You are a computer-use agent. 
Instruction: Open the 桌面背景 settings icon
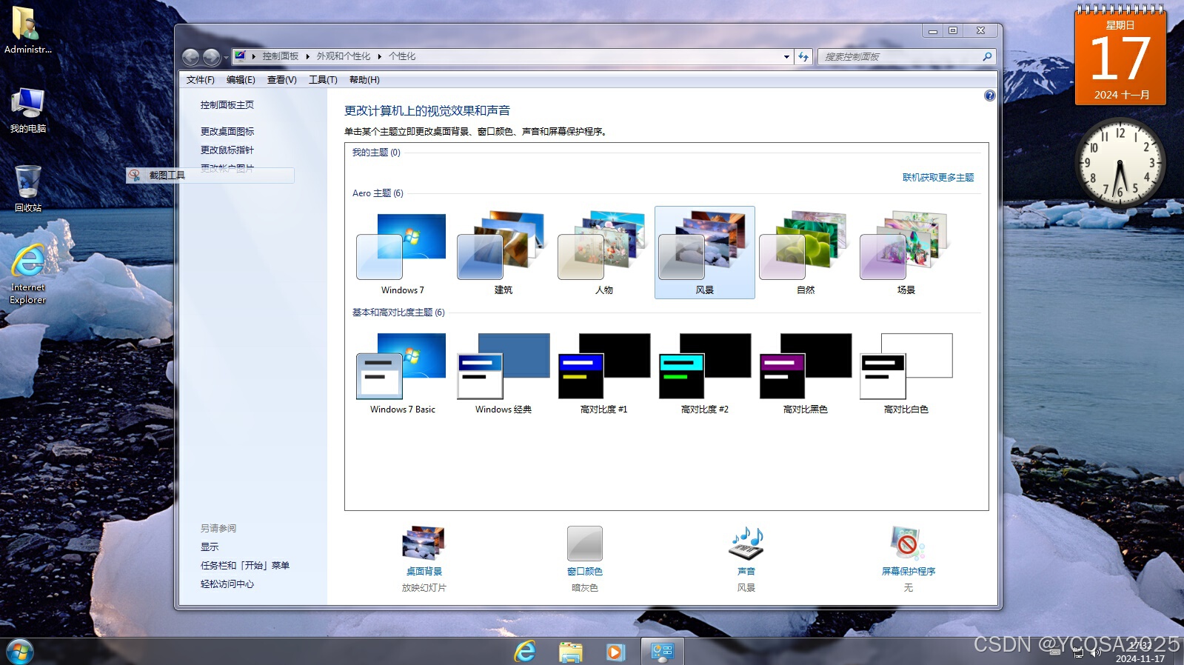(x=424, y=544)
